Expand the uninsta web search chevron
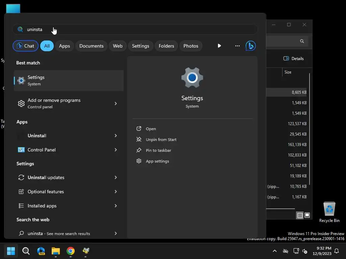Screen dimensions: 346x259 (116, 233)
